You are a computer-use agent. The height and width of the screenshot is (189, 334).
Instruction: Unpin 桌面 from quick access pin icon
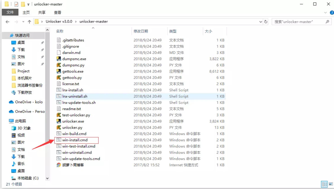click(x=42, y=43)
